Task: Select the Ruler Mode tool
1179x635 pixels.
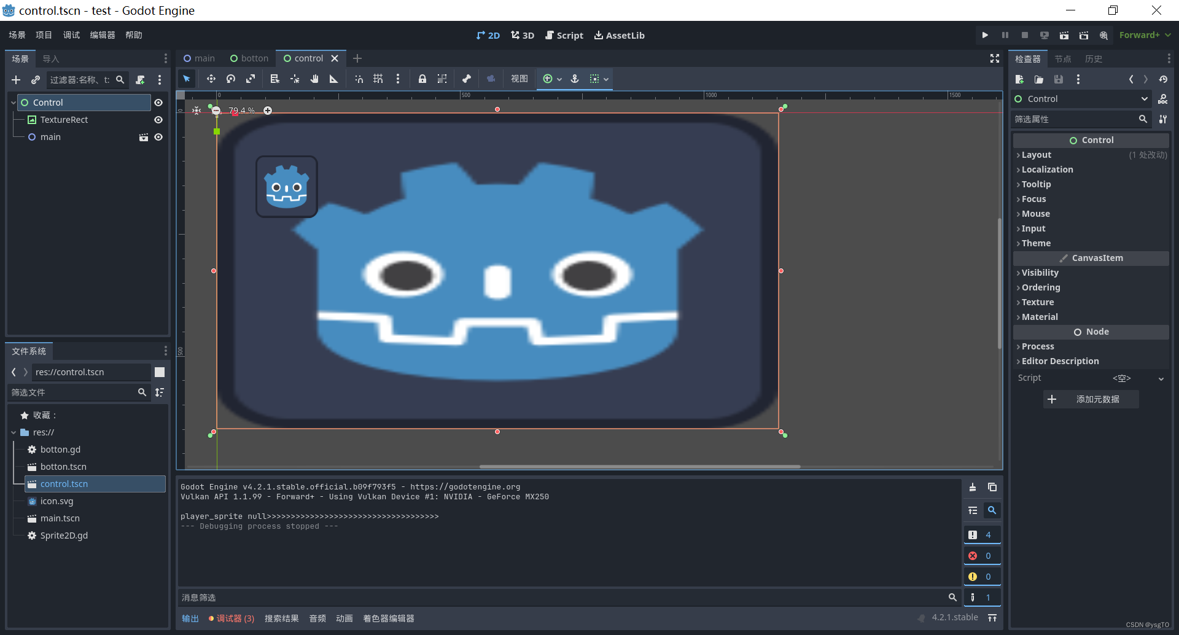Action: [x=333, y=79]
